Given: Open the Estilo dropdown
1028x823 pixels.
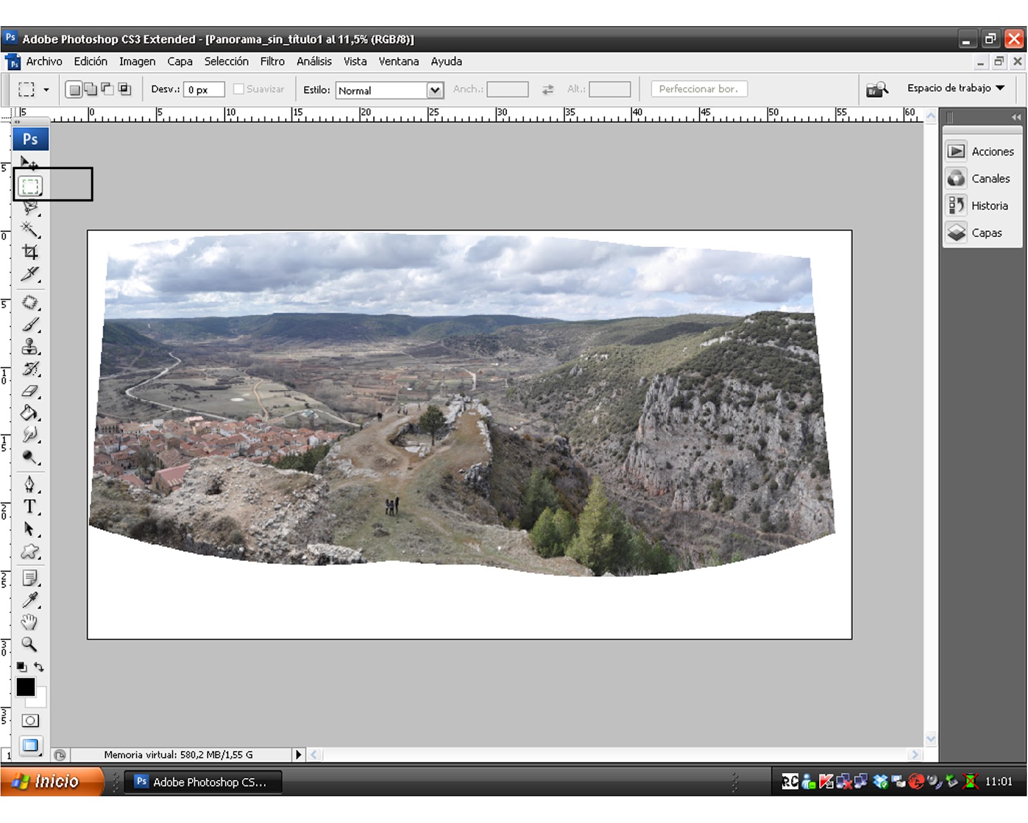Looking at the screenshot, I should pos(436,89).
